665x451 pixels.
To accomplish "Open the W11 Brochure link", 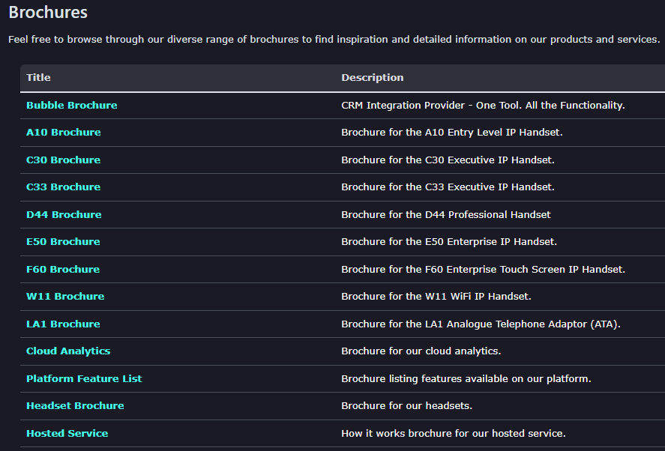I will 65,296.
